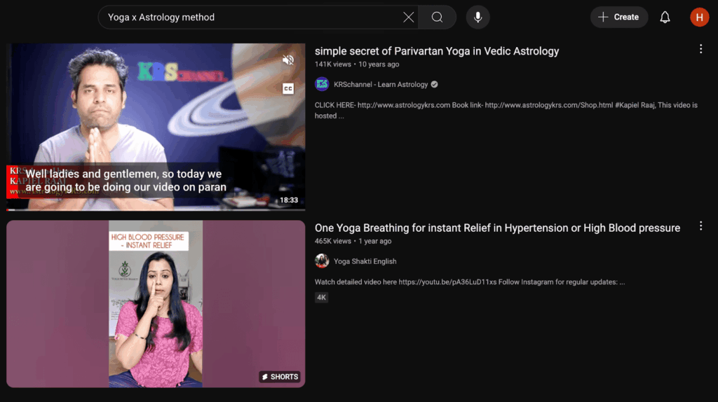Open the more options menu for the Parivartan Yoga video

(x=700, y=49)
